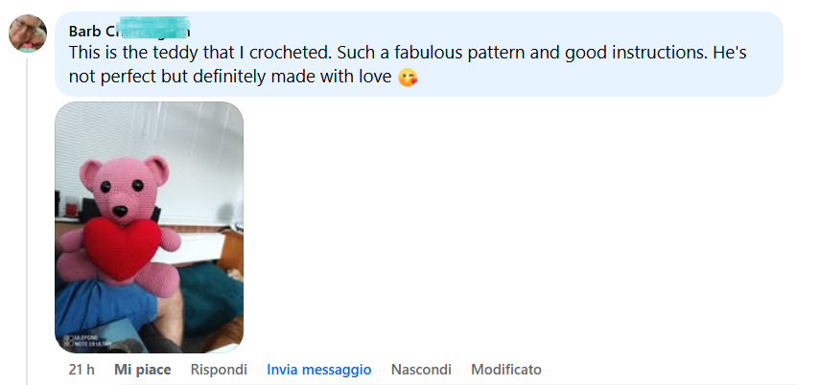Hide comment using Nascondi
Screen dimensions: 819x385
click(x=421, y=369)
